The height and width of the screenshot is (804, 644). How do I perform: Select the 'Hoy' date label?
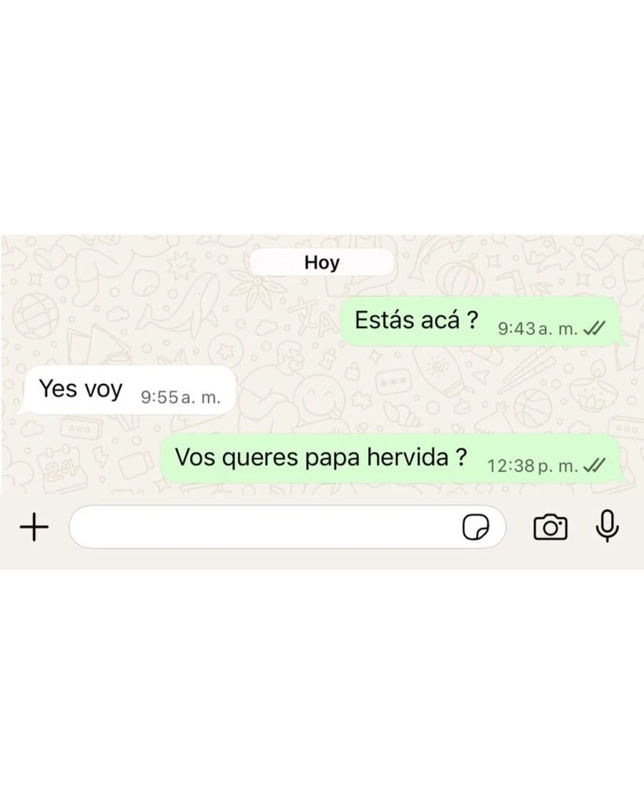[x=321, y=262]
